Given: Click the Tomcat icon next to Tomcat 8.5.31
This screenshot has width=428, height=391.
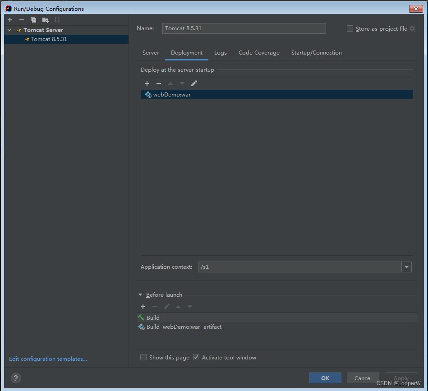Looking at the screenshot, I should point(27,39).
